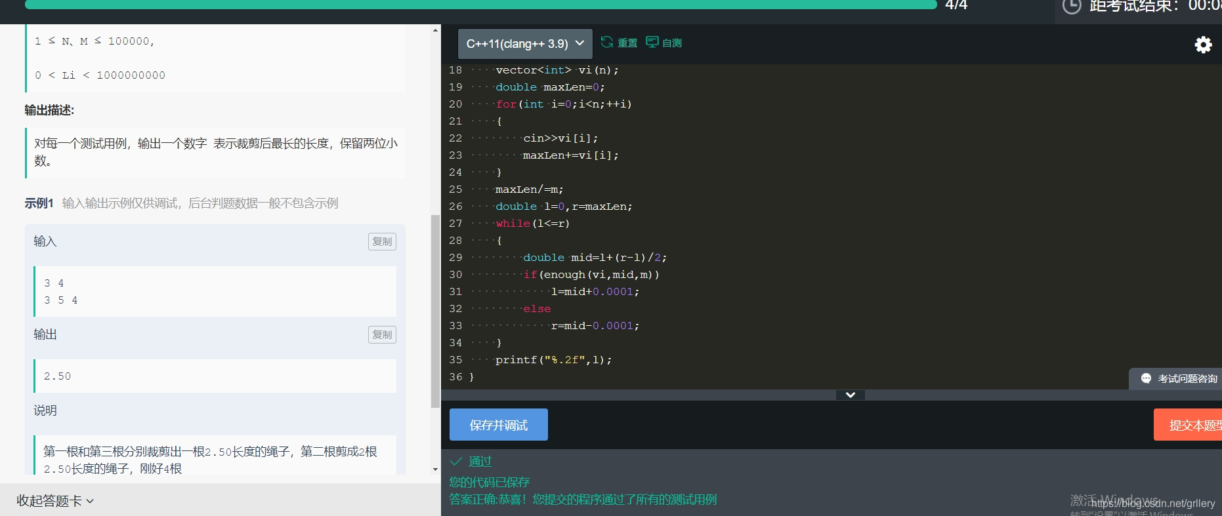Click the sample output value 2.50
Screen dimensions: 1222x516
57,376
